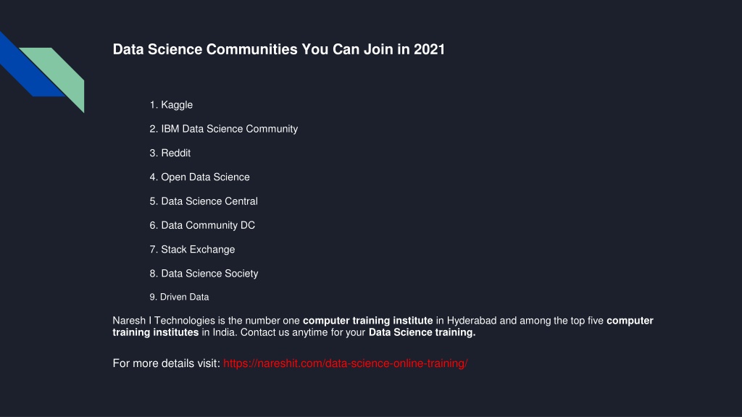Viewport: 742px width, 417px height.
Task: Open the nareshit.com data science training link
Action: (x=345, y=363)
